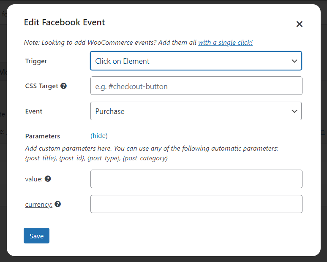Click the value parameter help icon
Image resolution: width=327 pixels, height=262 pixels.
coord(48,179)
